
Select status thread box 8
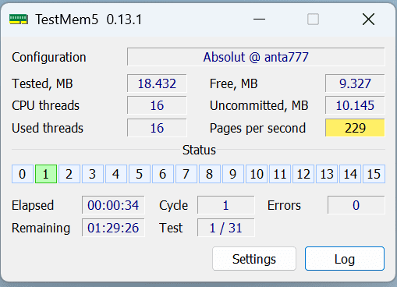210,174
